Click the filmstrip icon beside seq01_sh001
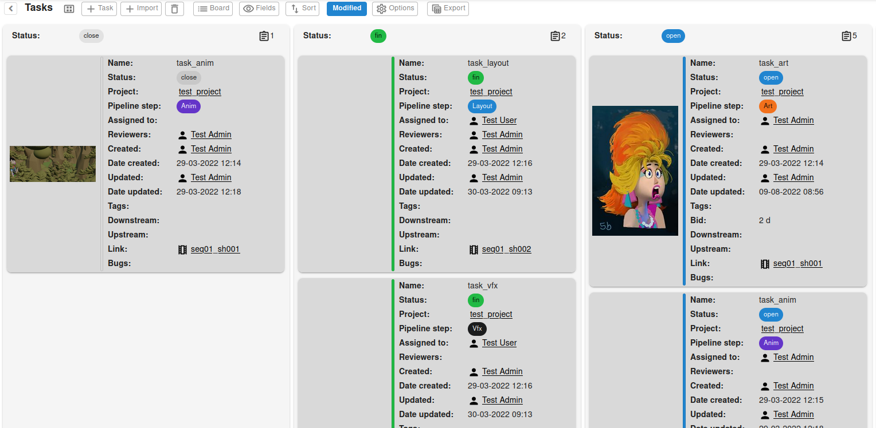This screenshot has width=876, height=428. pyautogui.click(x=183, y=249)
